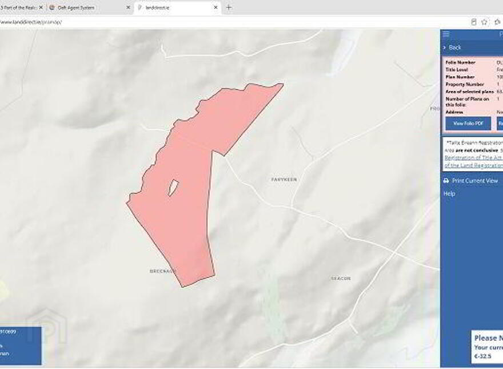503x369 pixels.
Task: Click the 'Plan Number' label in the details panel
Action: [x=460, y=77]
